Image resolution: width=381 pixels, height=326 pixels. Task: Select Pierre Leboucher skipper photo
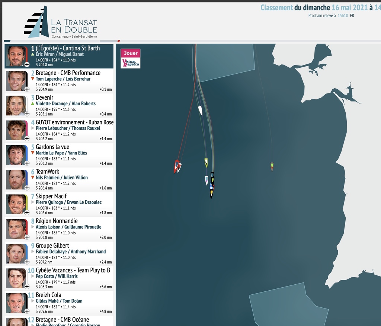(x=16, y=130)
